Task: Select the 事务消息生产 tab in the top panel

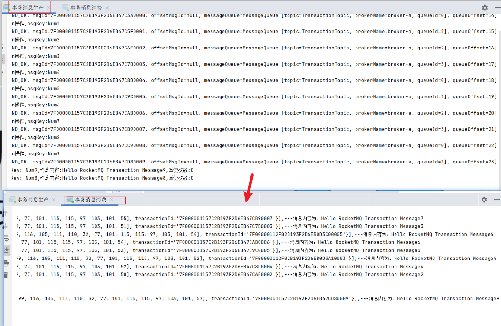Action: click(x=28, y=8)
